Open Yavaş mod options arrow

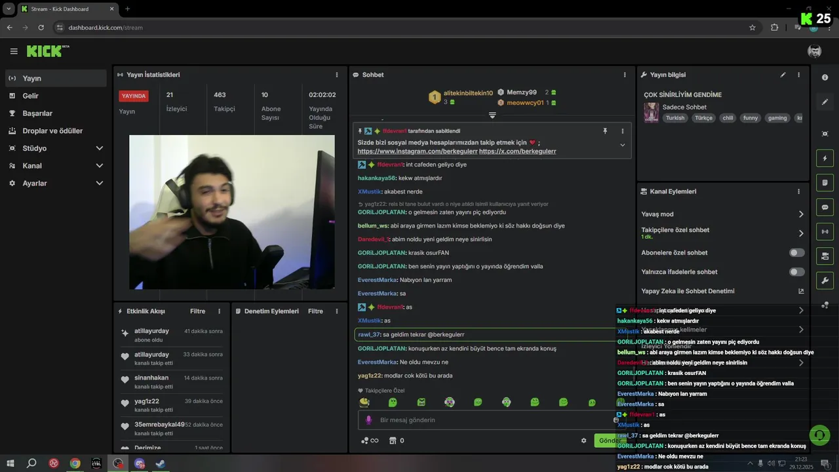(801, 214)
